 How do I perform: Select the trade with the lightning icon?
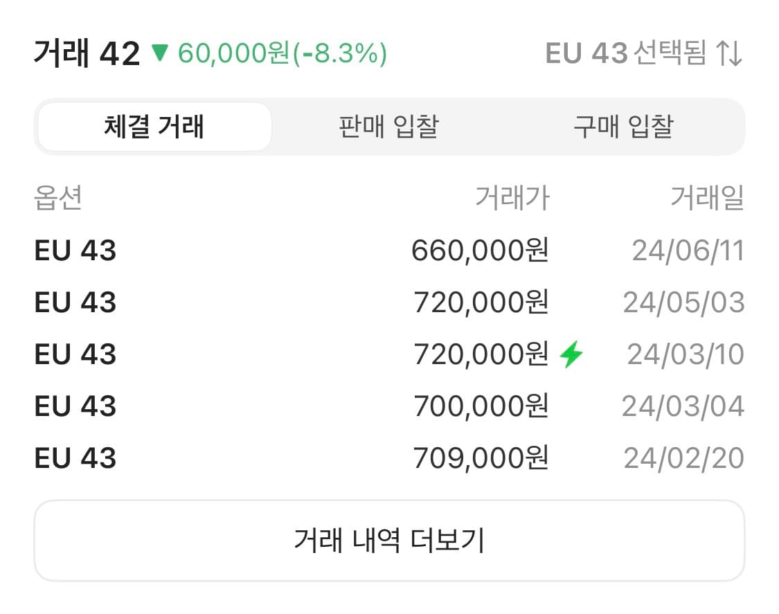point(389,354)
